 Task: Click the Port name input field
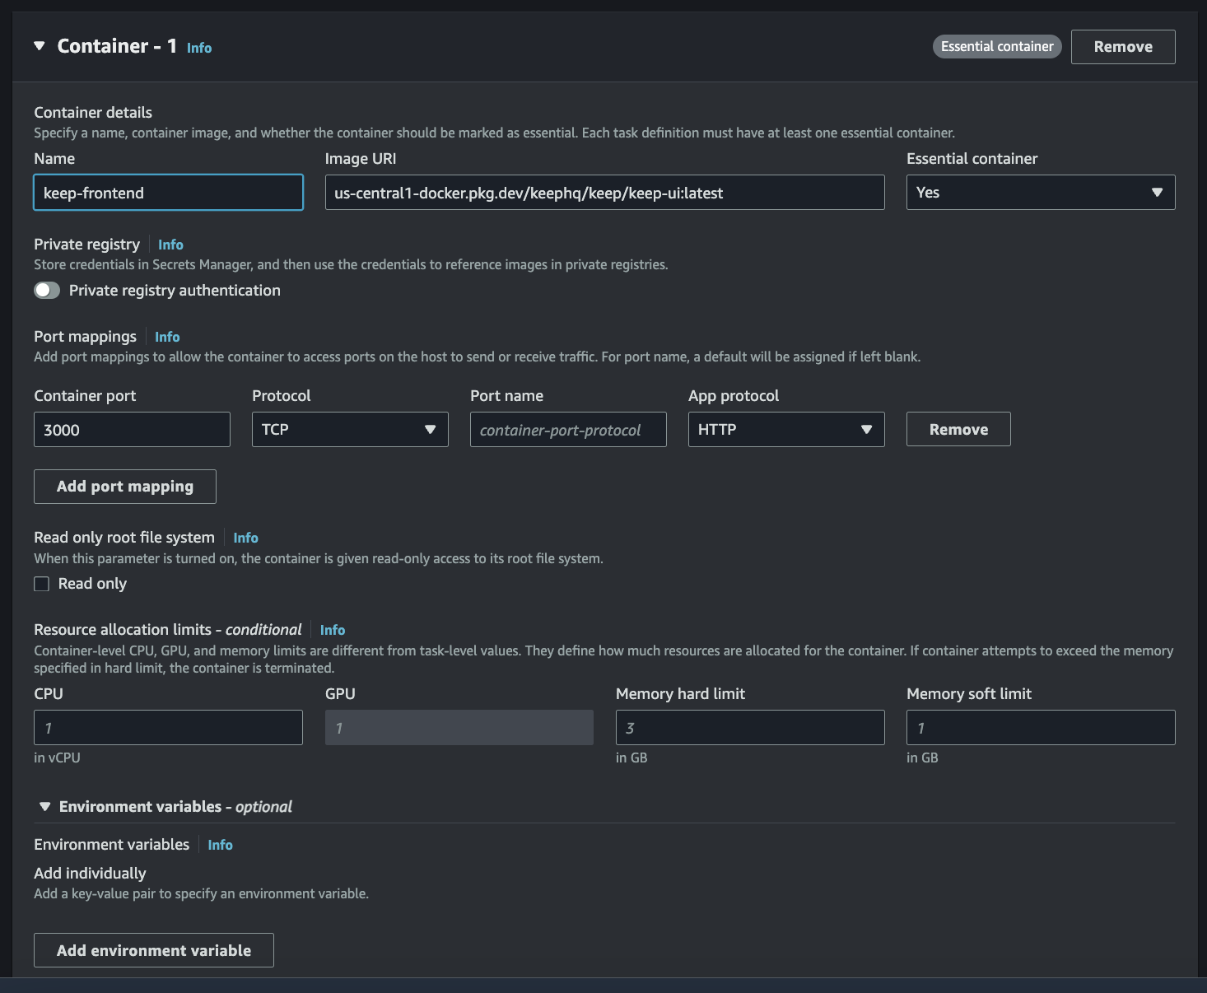(x=568, y=430)
